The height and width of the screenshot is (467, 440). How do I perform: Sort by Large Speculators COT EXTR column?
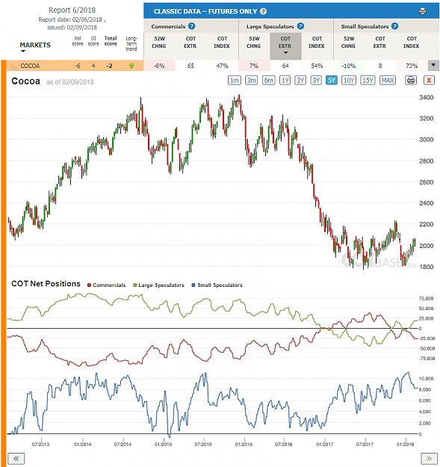285,46
